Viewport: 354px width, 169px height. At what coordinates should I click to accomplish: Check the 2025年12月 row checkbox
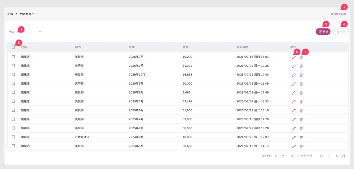(x=13, y=74)
